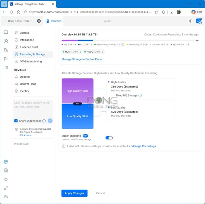Open the devices icon in left rail
The image size is (205, 204).
pyautogui.click(x=6, y=50)
